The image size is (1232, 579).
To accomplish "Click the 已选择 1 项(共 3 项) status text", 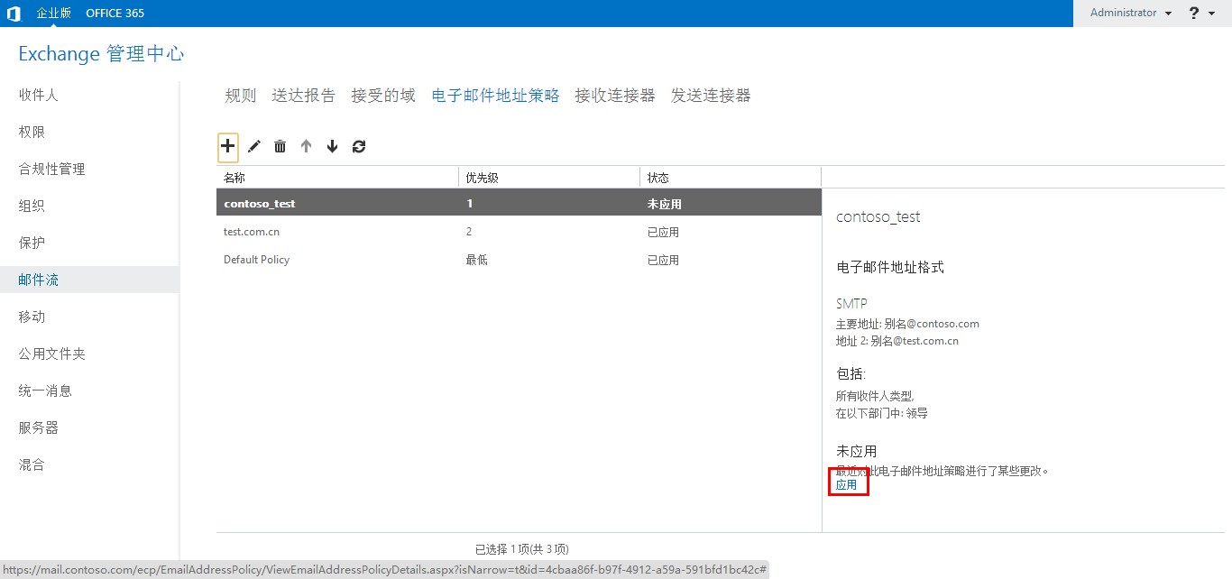I will click(x=522, y=548).
